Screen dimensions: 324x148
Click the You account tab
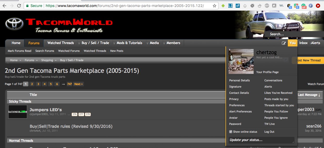[292, 43]
